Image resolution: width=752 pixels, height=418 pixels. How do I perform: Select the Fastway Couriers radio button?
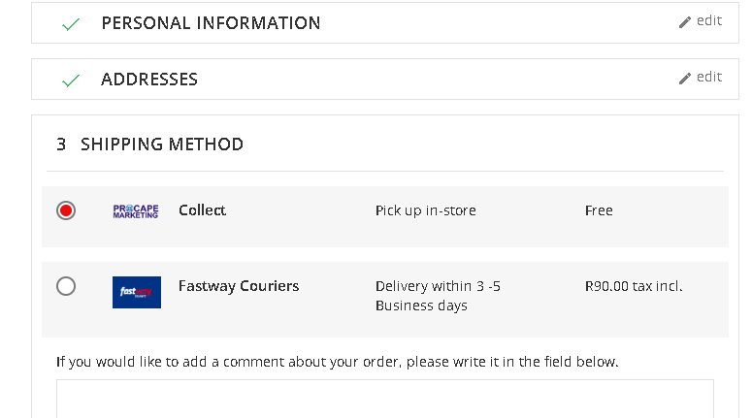point(66,286)
